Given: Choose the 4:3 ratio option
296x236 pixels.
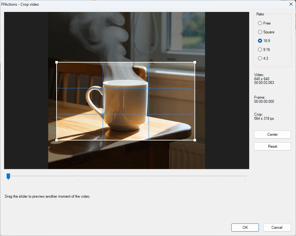Looking at the screenshot, I should 263,58.
